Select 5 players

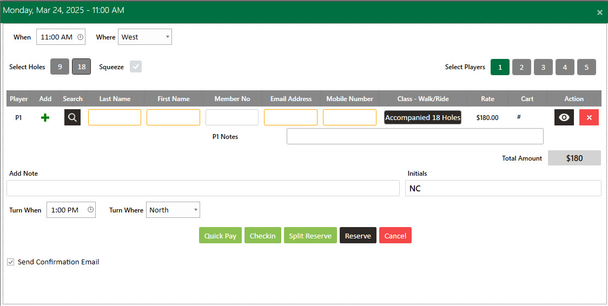(587, 67)
